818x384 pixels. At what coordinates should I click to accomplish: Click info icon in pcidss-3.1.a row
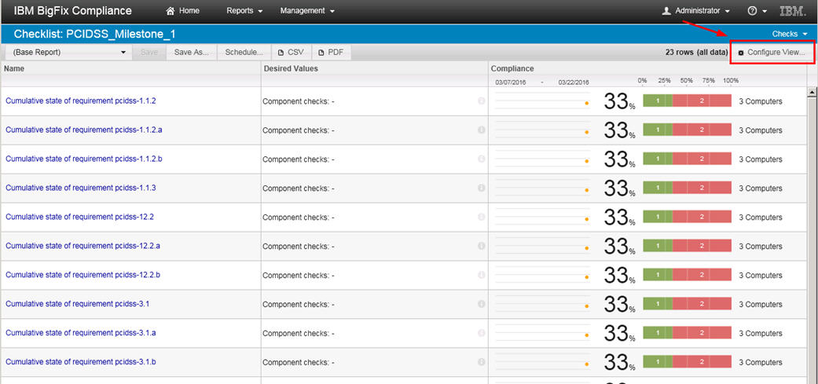482,332
